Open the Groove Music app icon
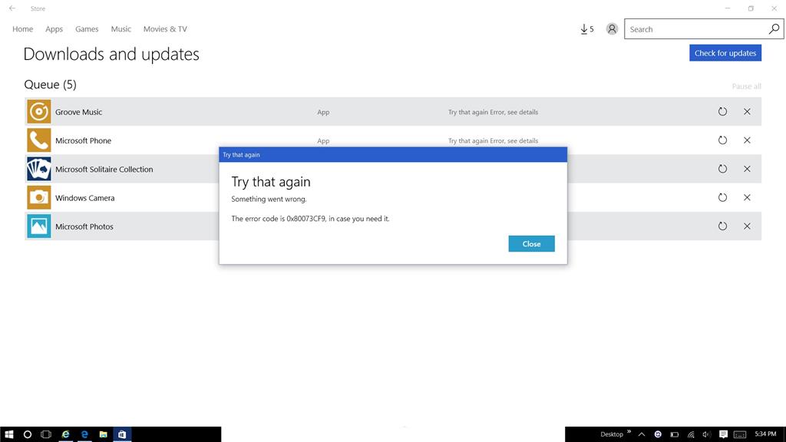The height and width of the screenshot is (442, 786). point(38,112)
